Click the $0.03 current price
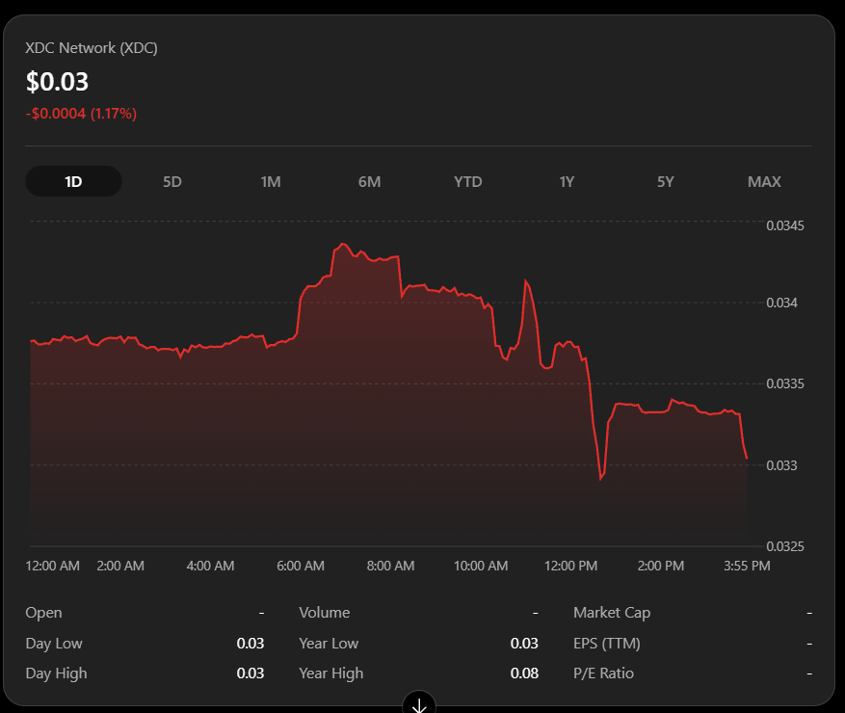845x713 pixels. (57, 82)
